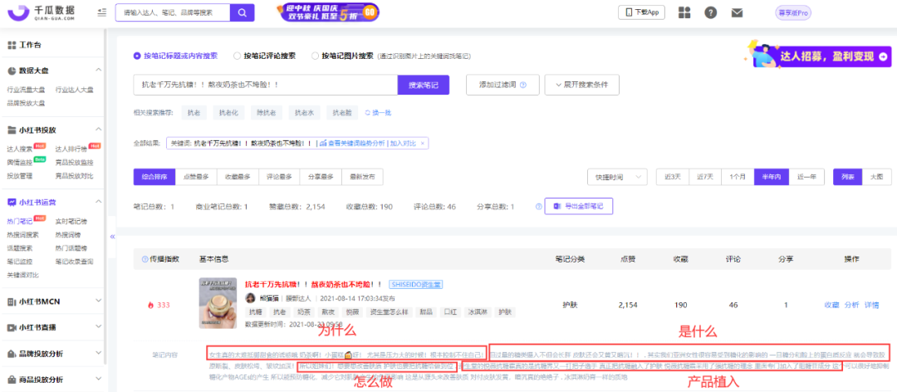Image resolution: width=897 pixels, height=392 pixels.
Task: Select 按笔记标题或内容搜索 radio option
Action: click(137, 56)
